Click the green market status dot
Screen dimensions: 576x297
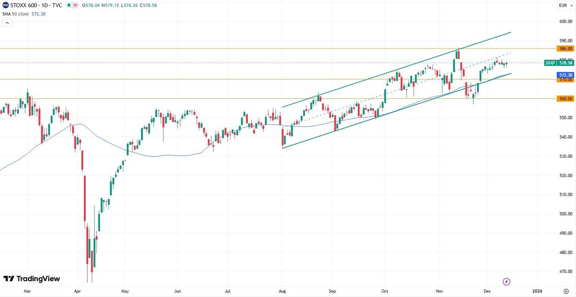pyautogui.click(x=68, y=5)
